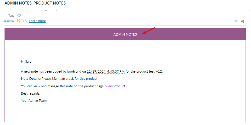Click the tag icon beside Tags
This screenshot has height=125, width=251.
point(19,15)
